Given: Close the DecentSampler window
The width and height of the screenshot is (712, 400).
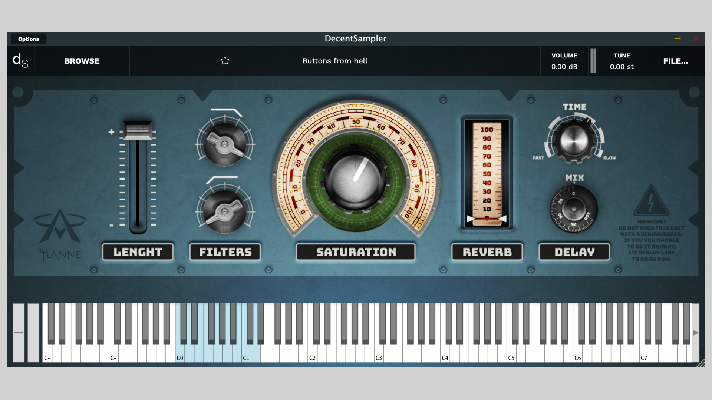Looking at the screenshot, I should tap(696, 39).
